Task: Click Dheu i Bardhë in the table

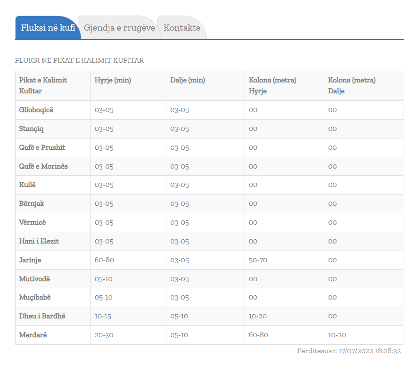Action: [42, 316]
